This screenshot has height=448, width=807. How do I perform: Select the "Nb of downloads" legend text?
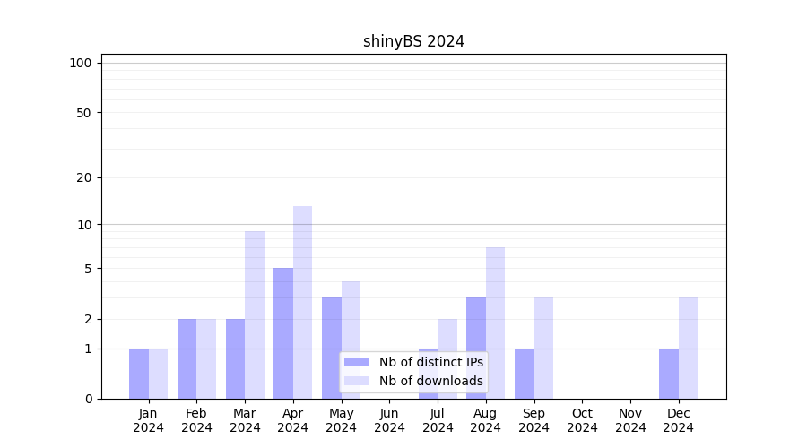(430, 381)
